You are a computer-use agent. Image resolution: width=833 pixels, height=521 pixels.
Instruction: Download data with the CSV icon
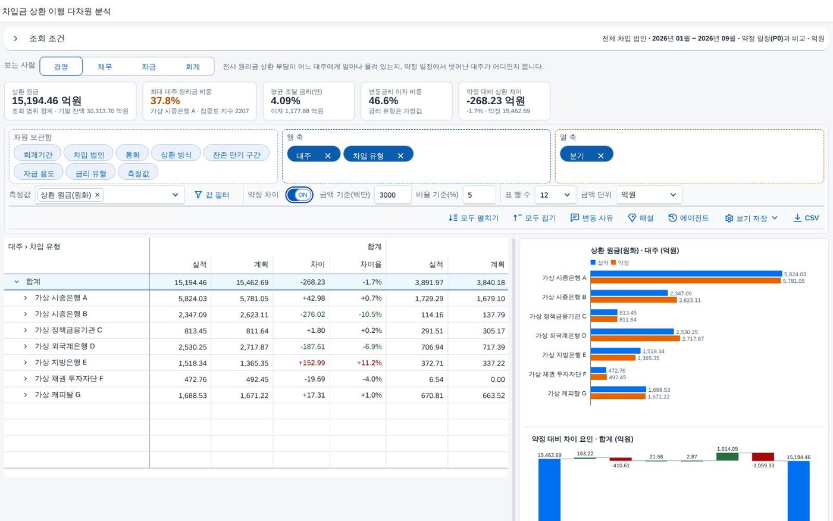pos(797,218)
